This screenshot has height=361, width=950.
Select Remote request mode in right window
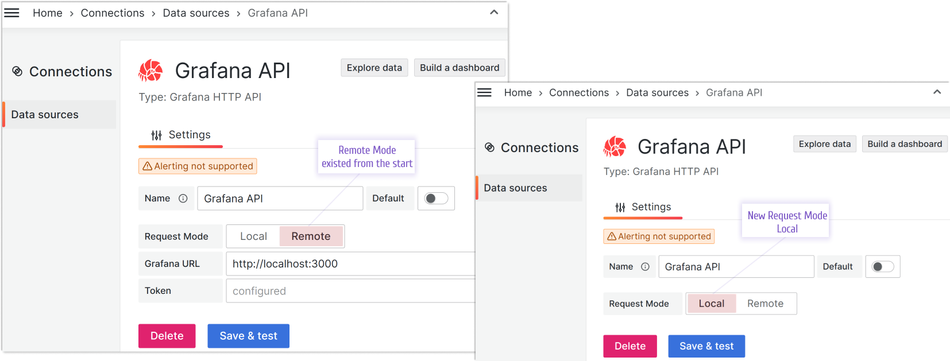click(765, 304)
